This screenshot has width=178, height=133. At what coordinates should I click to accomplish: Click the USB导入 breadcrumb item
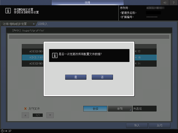(x=42, y=24)
